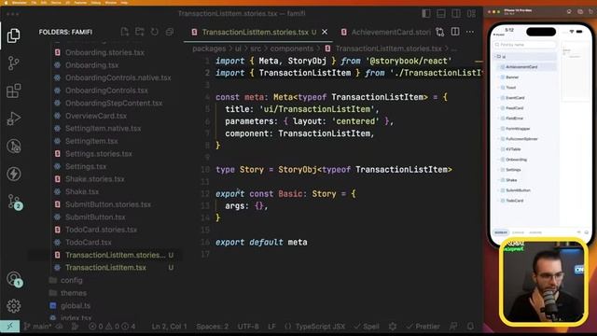Open the notifications bell in status bar
597x336 pixels.
470,327
